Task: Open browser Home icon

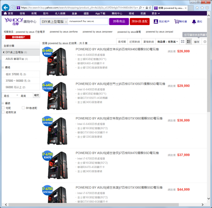Action: [197, 8]
